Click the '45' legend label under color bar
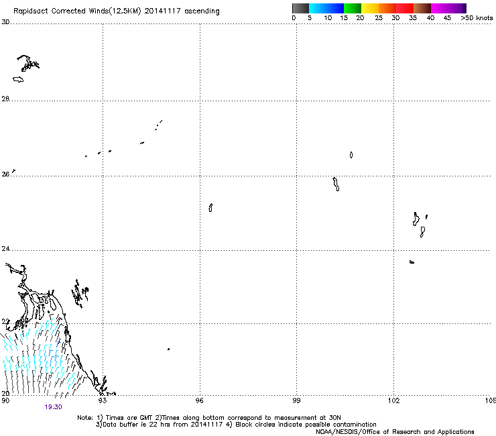The image size is (496, 436). point(447,18)
